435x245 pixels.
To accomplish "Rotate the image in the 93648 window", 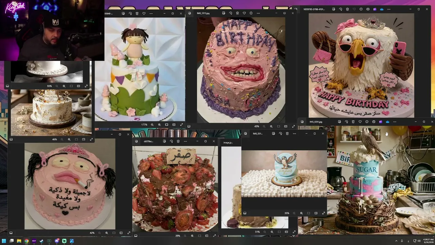I will click(130, 13).
